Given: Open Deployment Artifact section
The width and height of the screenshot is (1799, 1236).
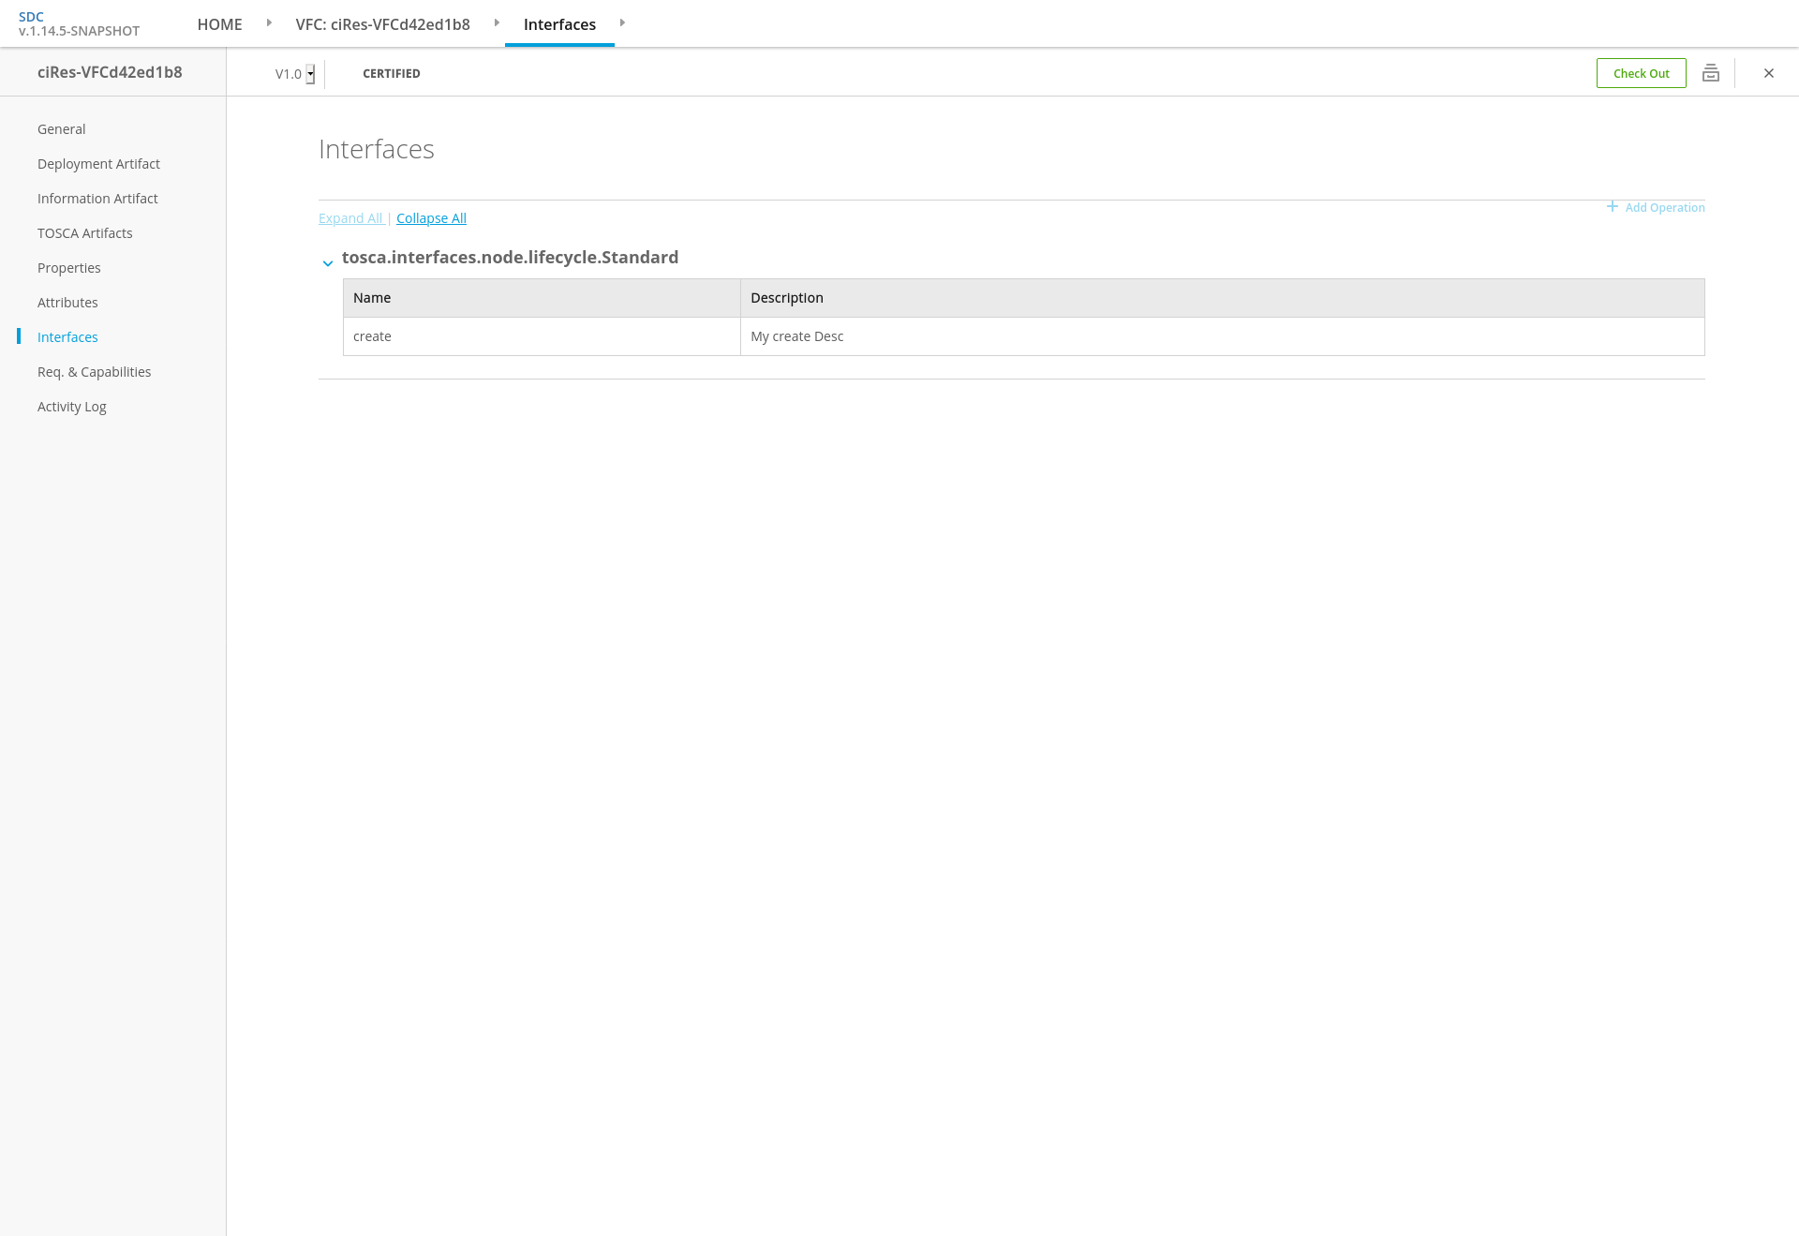Looking at the screenshot, I should (98, 164).
